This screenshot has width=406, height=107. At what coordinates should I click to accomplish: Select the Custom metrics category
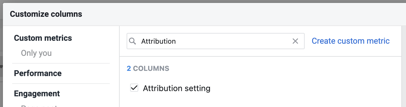pos(43,38)
